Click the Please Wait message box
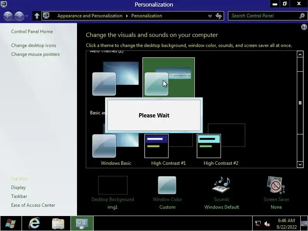This screenshot has width=308, height=231. 154,115
